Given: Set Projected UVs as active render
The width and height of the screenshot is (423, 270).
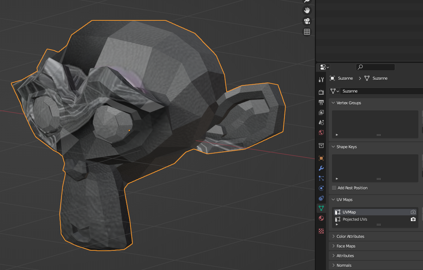Looking at the screenshot, I should click(413, 219).
